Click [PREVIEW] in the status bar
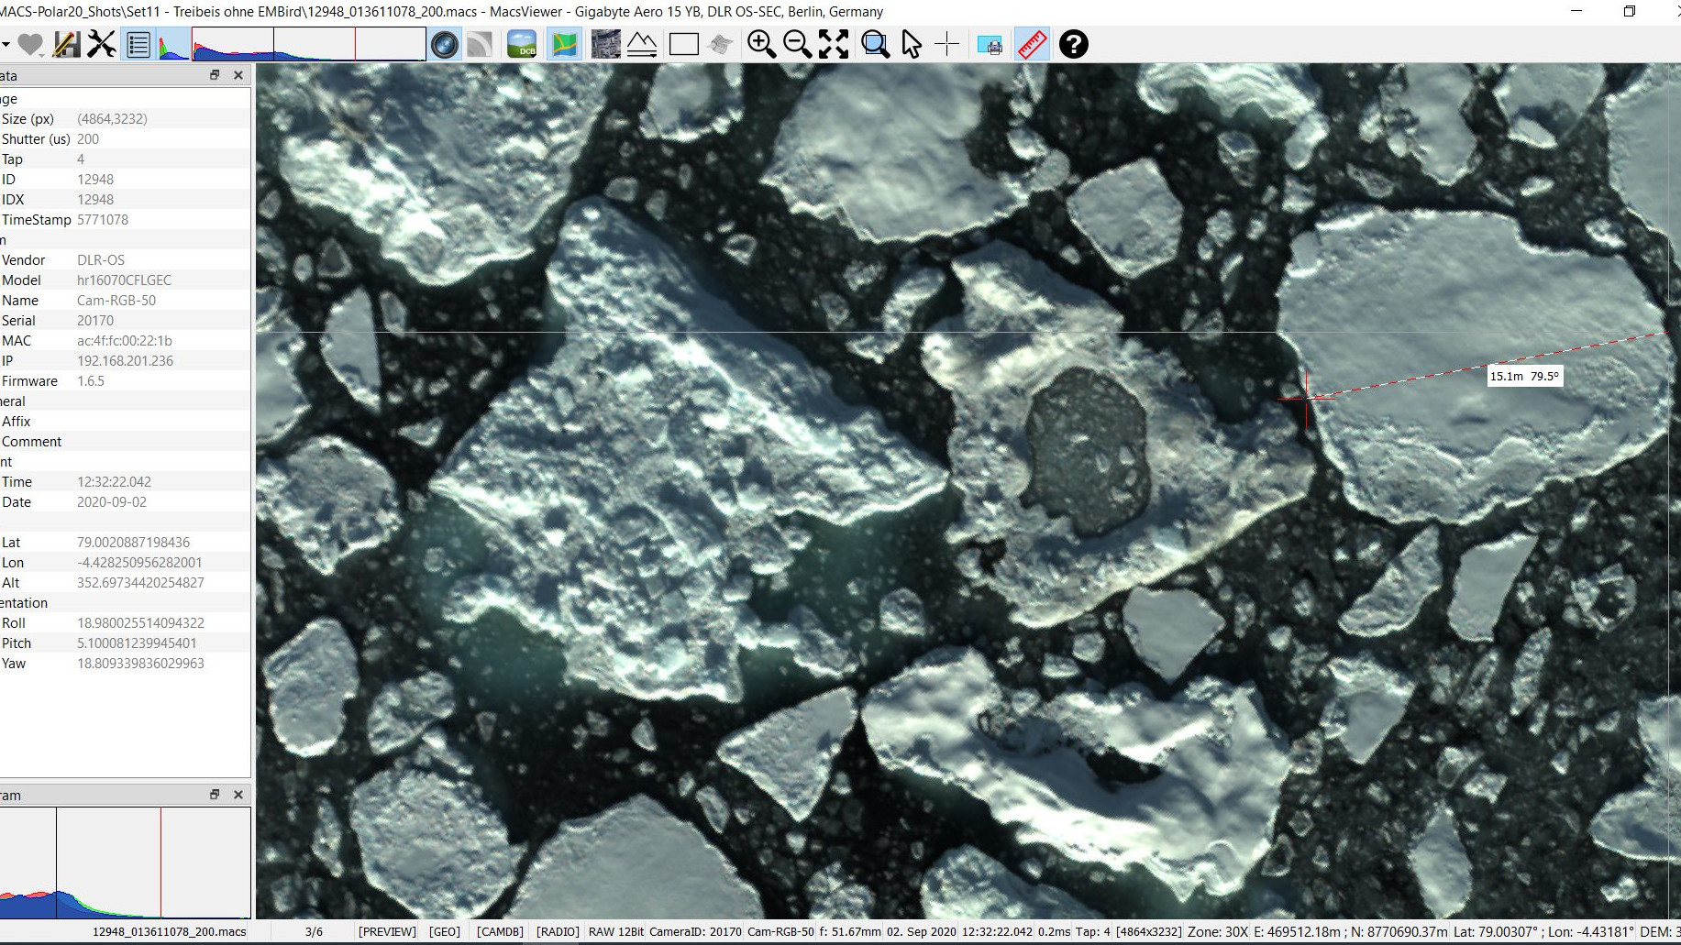The image size is (1681, 945). click(x=387, y=931)
